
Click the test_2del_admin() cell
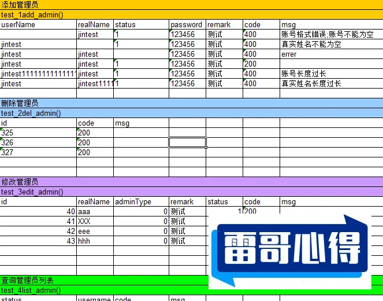[192, 113]
